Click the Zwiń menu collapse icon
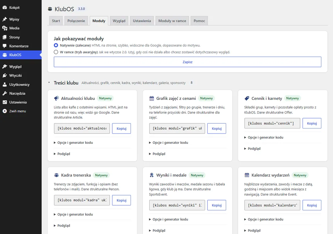The height and width of the screenshot is (234, 333). click(x=5, y=111)
